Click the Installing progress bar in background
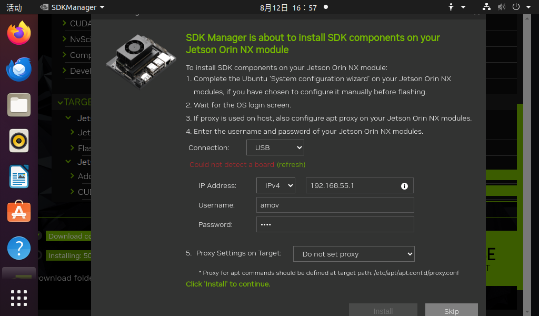This screenshot has height=316, width=539. pyautogui.click(x=68, y=255)
